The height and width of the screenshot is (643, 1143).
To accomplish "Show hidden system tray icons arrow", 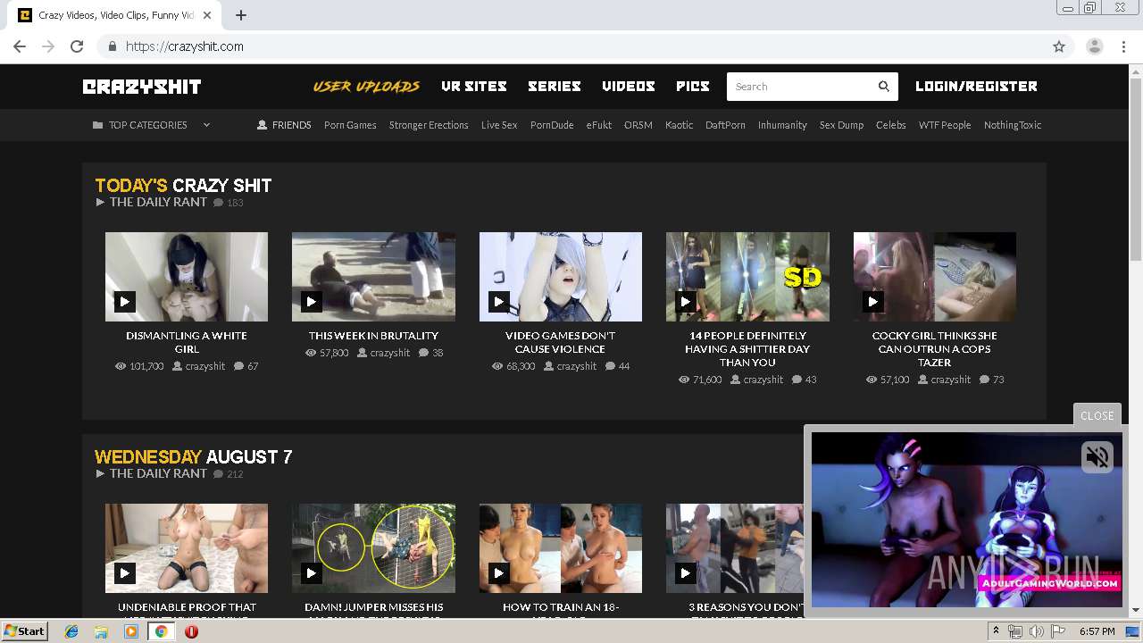I will (997, 631).
